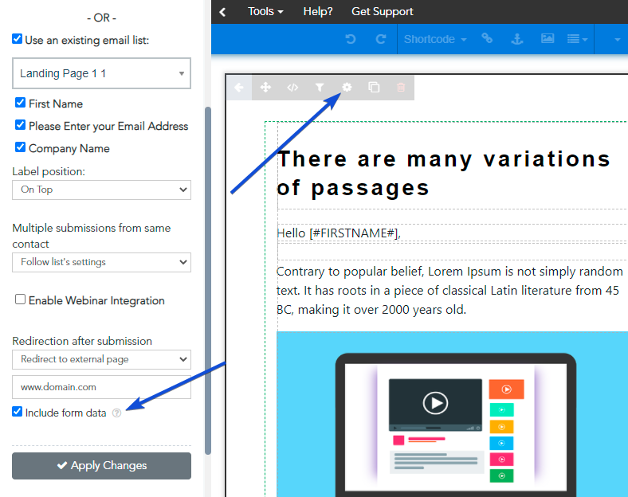Screen dimensions: 628x497
Task: Open the Tools menu
Action: tap(265, 11)
